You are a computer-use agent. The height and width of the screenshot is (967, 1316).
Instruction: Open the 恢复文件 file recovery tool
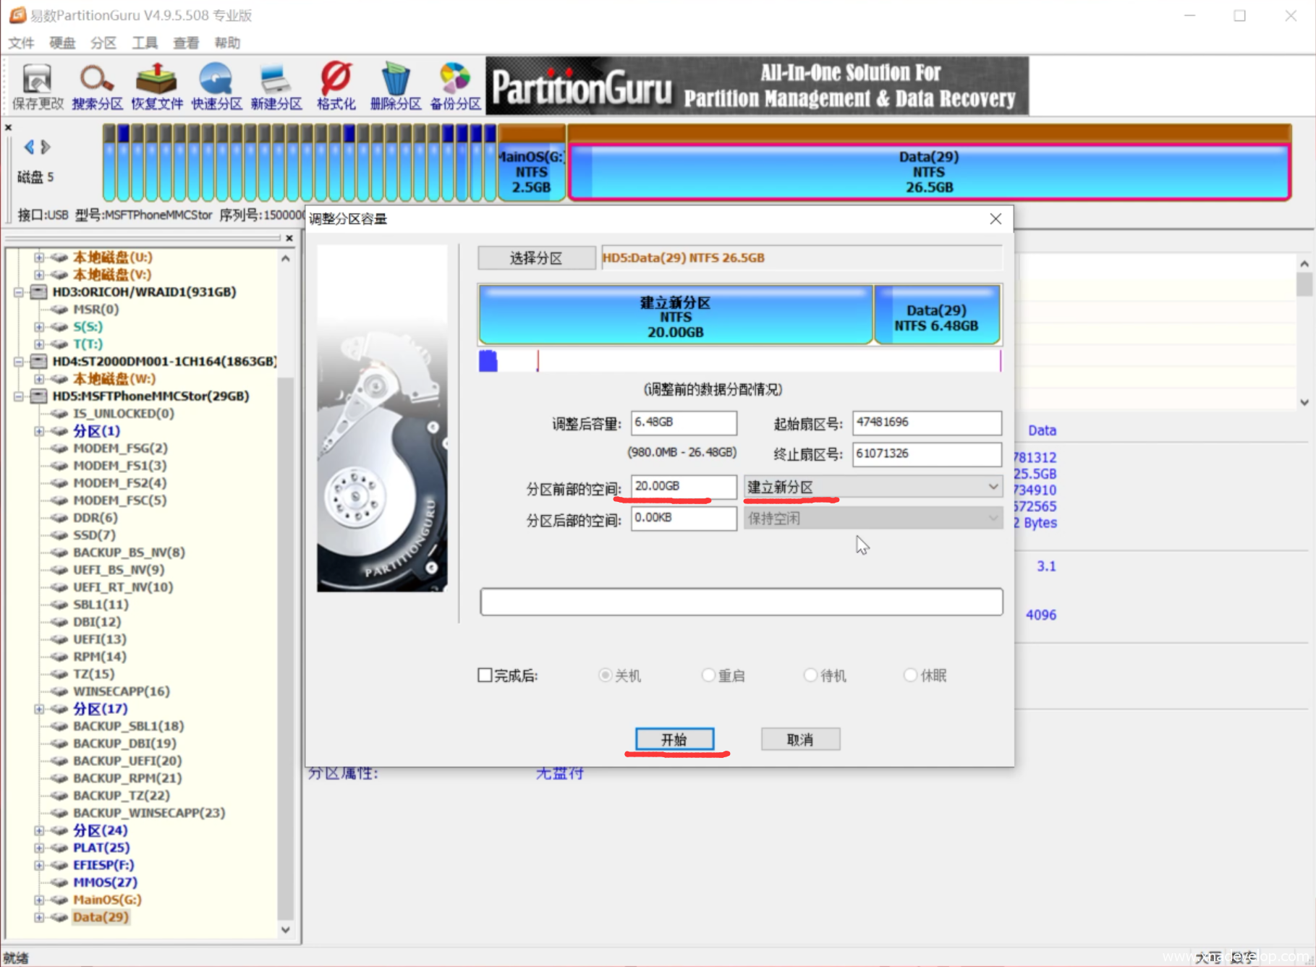tap(157, 87)
